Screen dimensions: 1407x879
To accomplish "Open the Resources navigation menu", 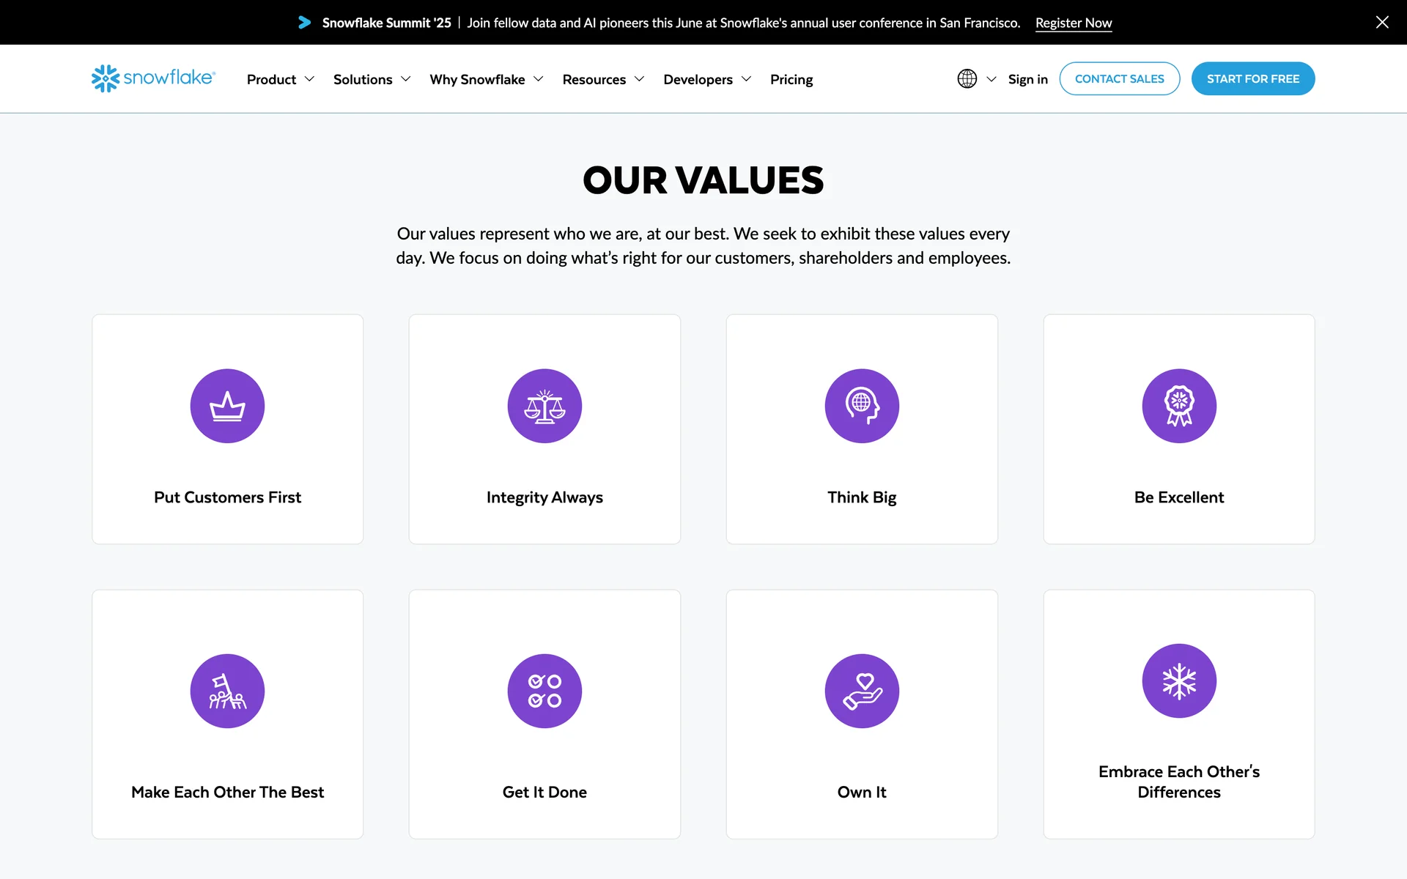I will [602, 79].
